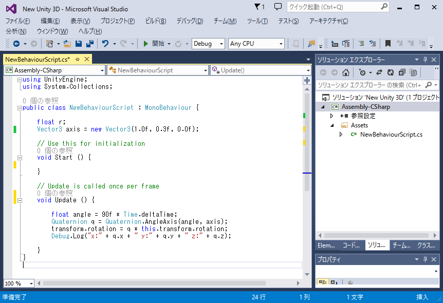Click the Save All toolbar icon
Screen dimensions: 443x303
89,44
